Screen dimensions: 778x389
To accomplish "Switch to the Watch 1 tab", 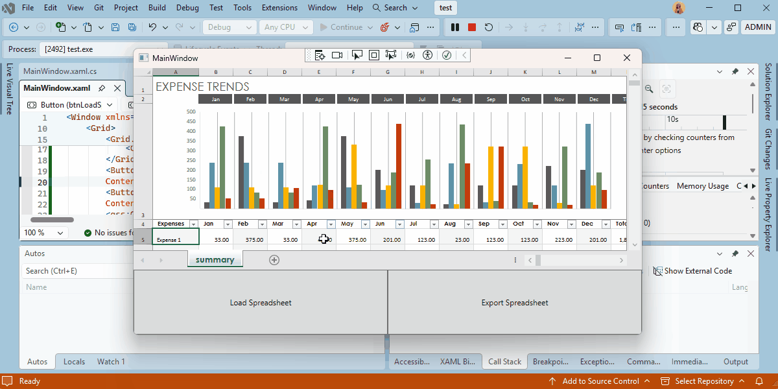I will point(111,362).
